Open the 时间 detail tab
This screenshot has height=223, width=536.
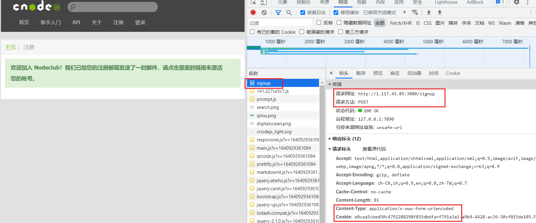[x=434, y=73]
